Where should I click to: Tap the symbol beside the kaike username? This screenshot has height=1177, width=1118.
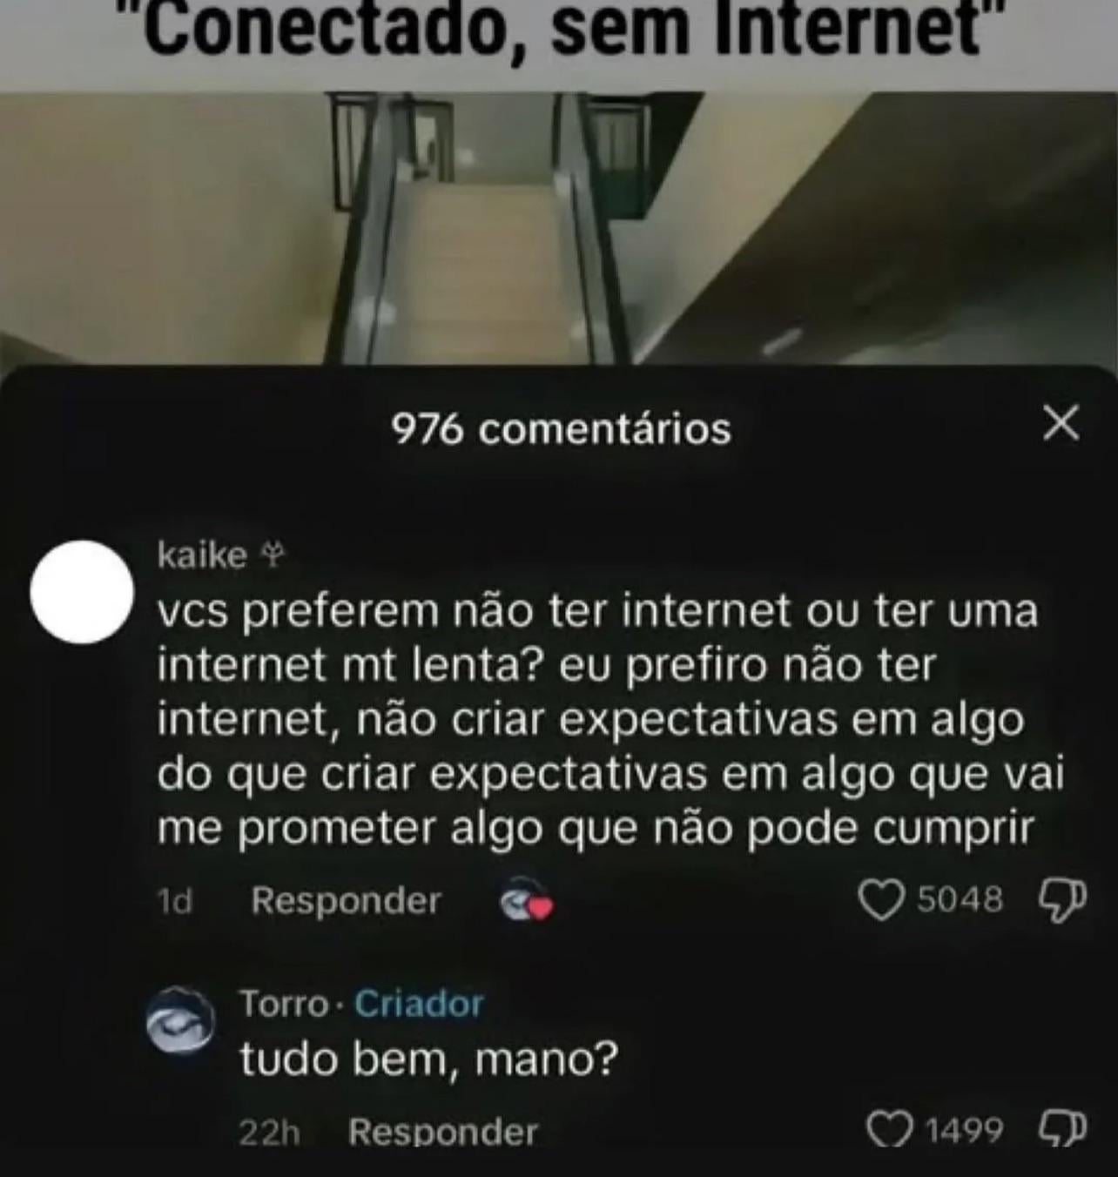point(273,555)
